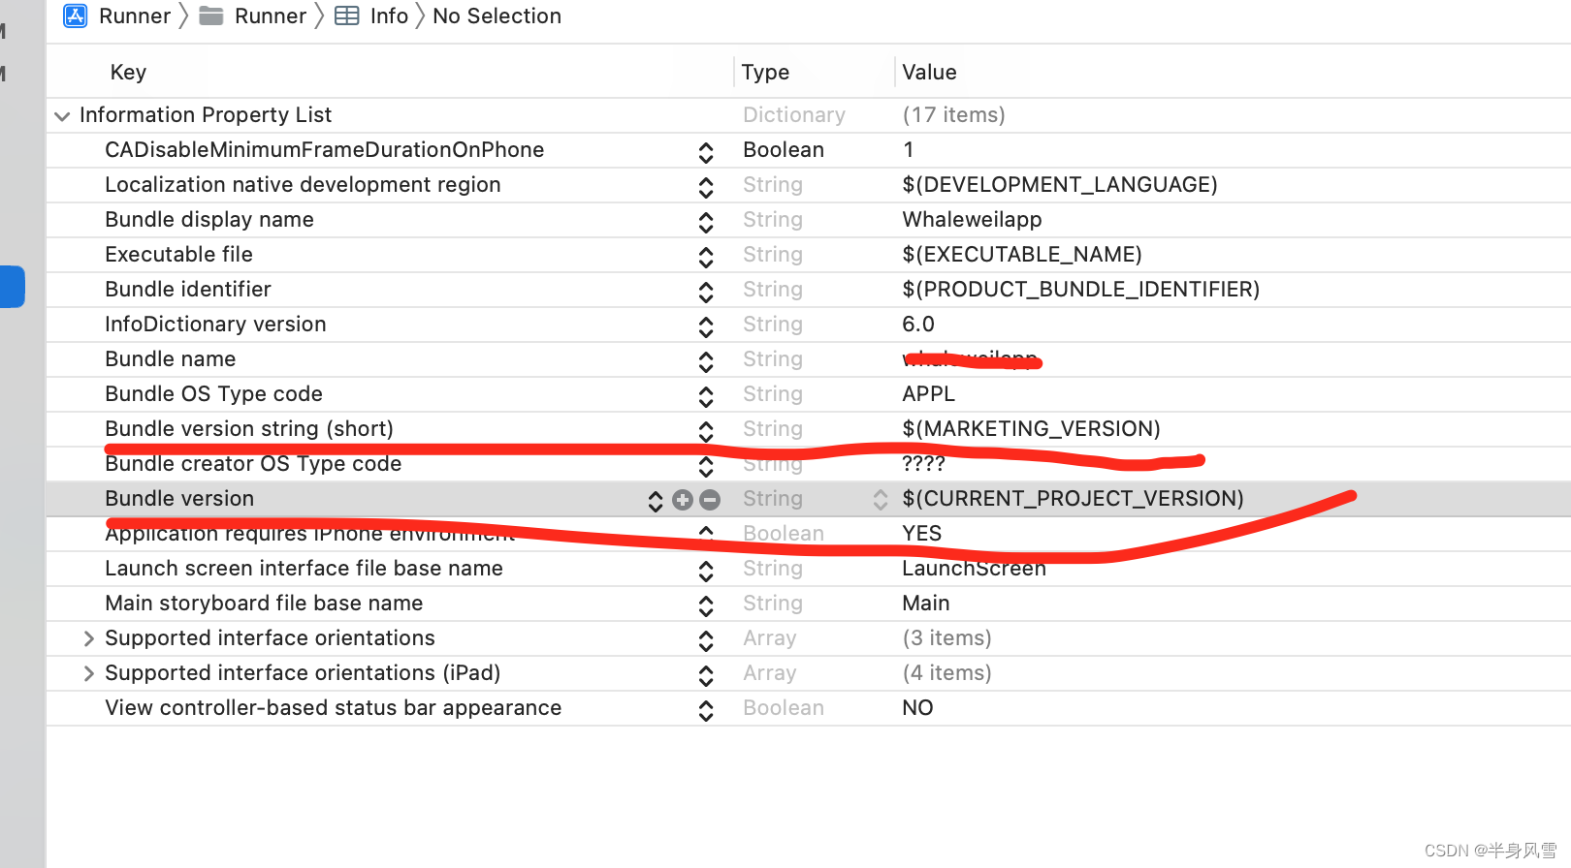Click the Runner folder icon in breadcrumb
Screen dimensions: 1571x868
click(x=211, y=16)
